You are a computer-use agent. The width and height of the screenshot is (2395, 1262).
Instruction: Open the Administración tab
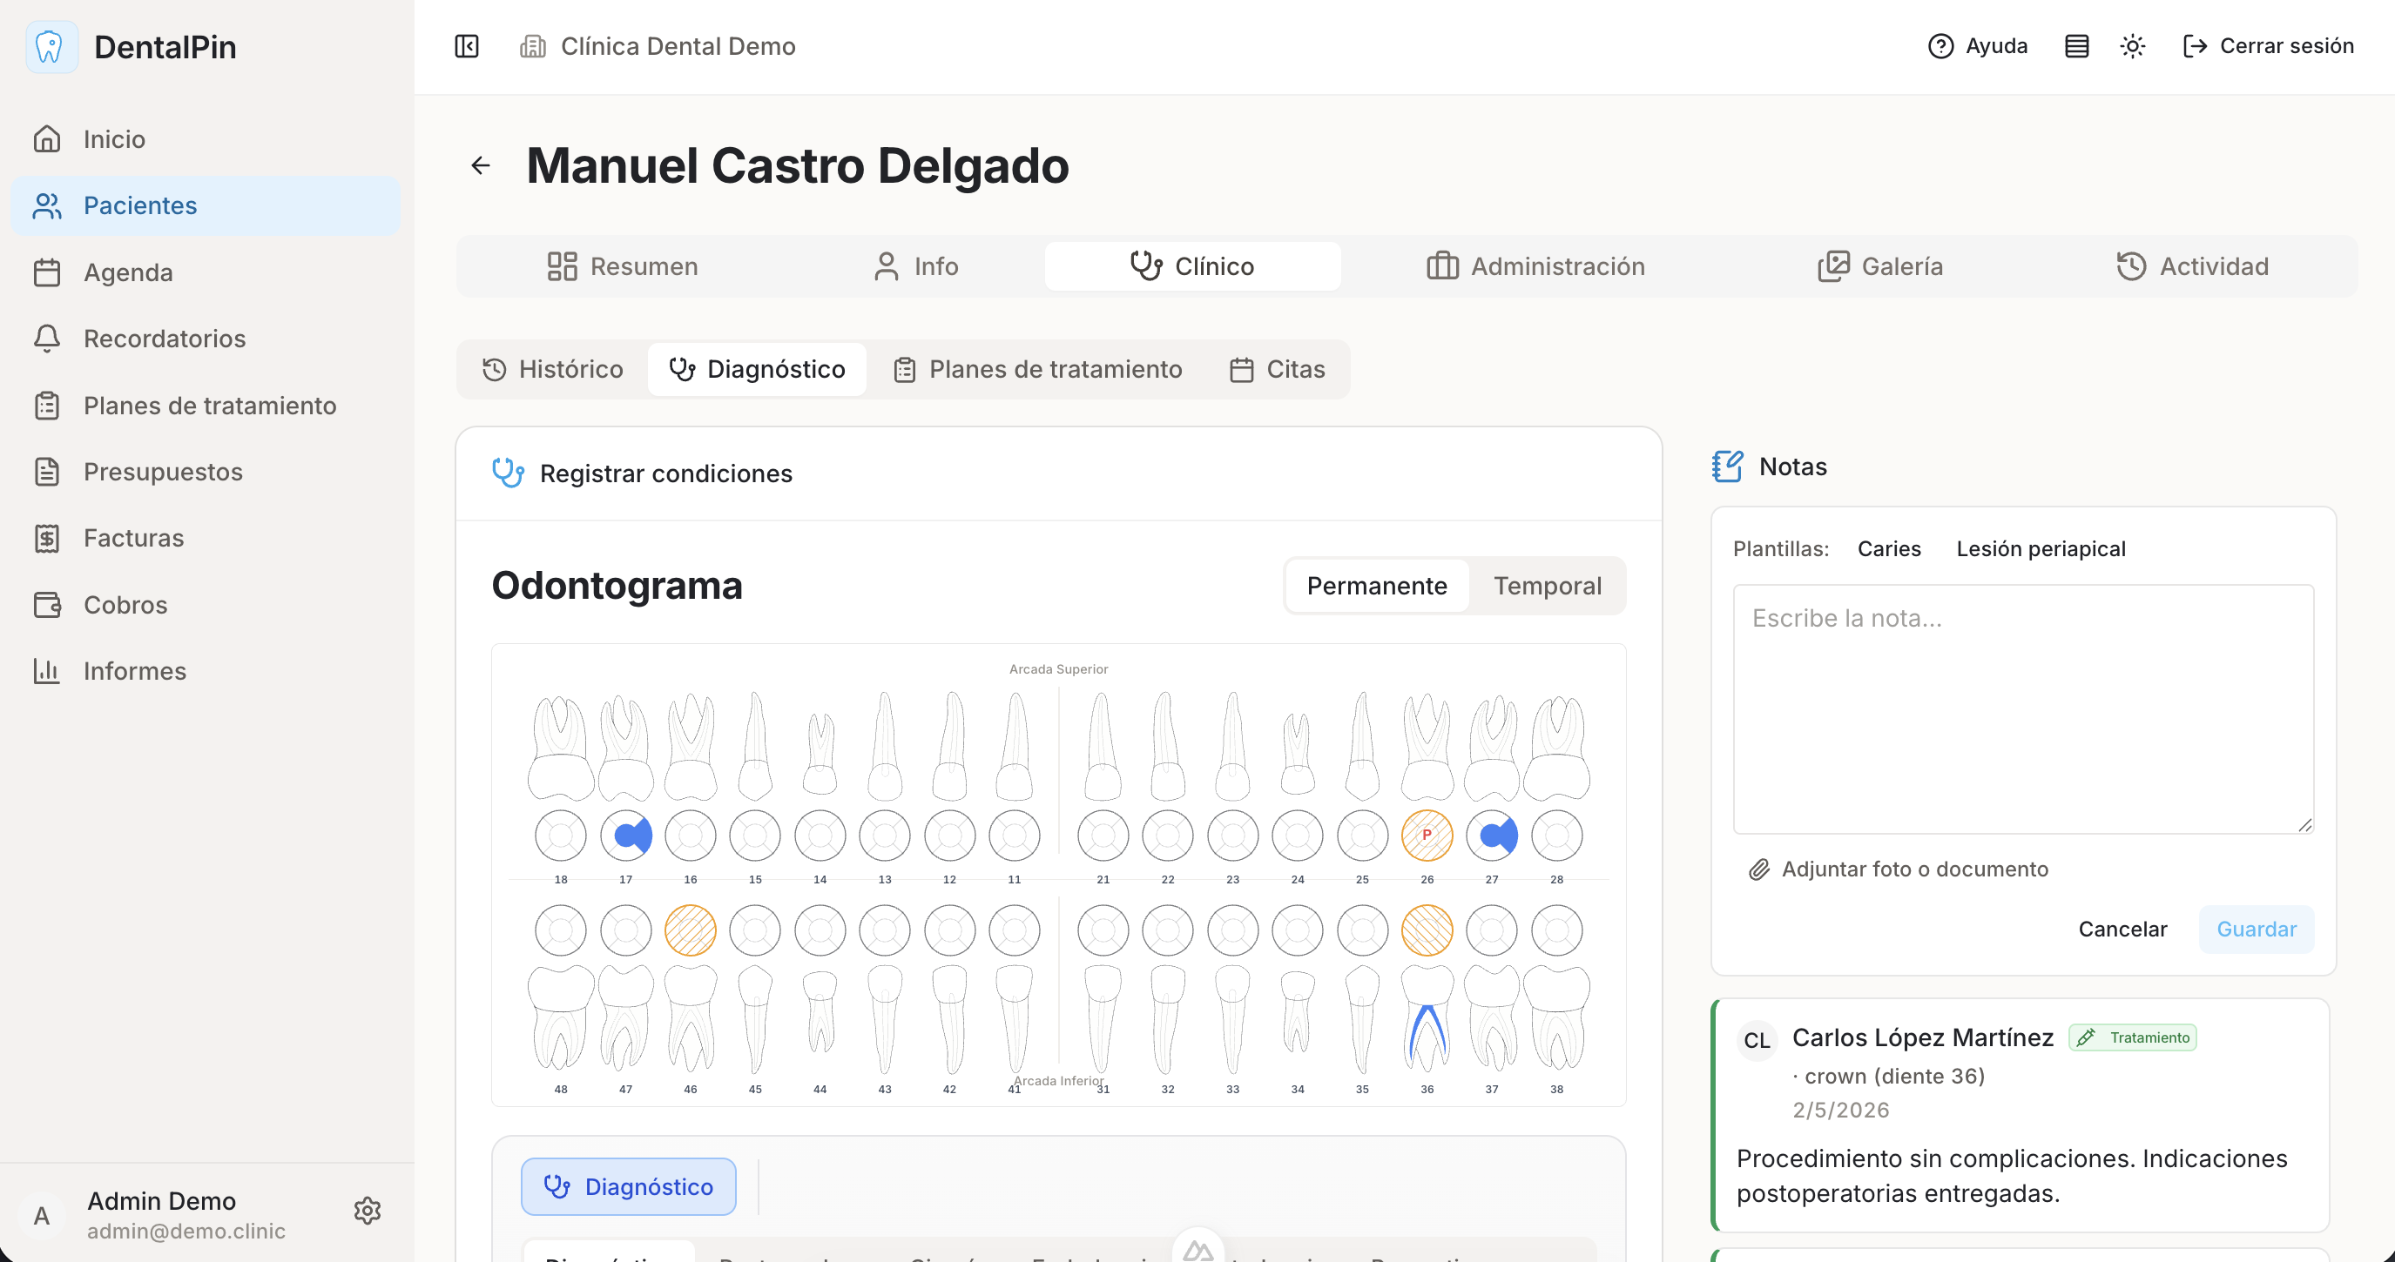pos(1536,266)
